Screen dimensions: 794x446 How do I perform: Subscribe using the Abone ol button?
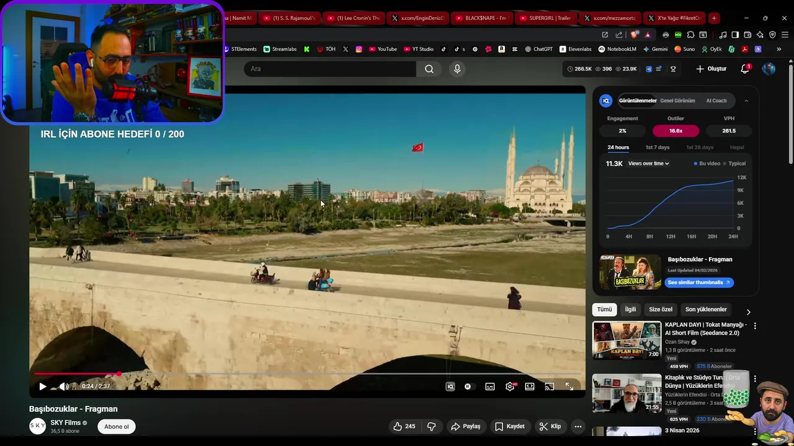coord(117,426)
